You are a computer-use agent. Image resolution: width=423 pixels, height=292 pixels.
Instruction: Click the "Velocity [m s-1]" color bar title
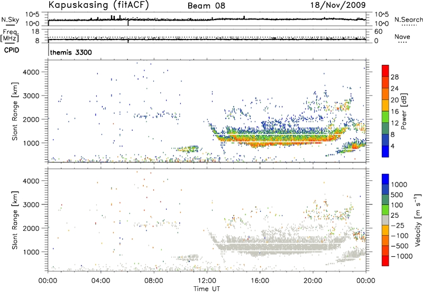418,220
